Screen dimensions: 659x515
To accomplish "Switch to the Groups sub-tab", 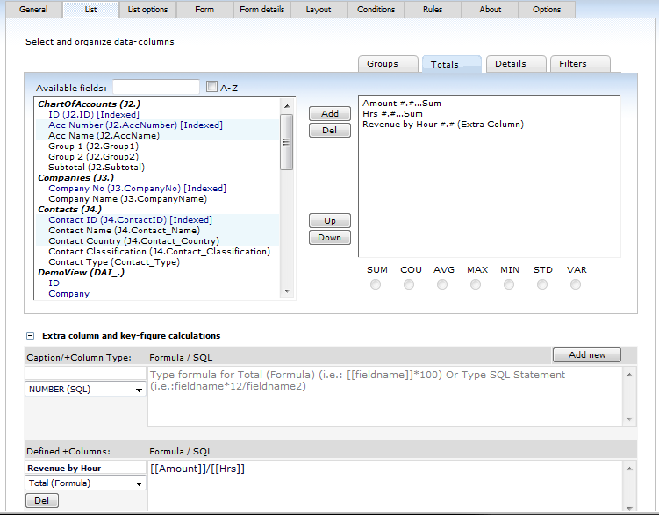I will click(388, 64).
